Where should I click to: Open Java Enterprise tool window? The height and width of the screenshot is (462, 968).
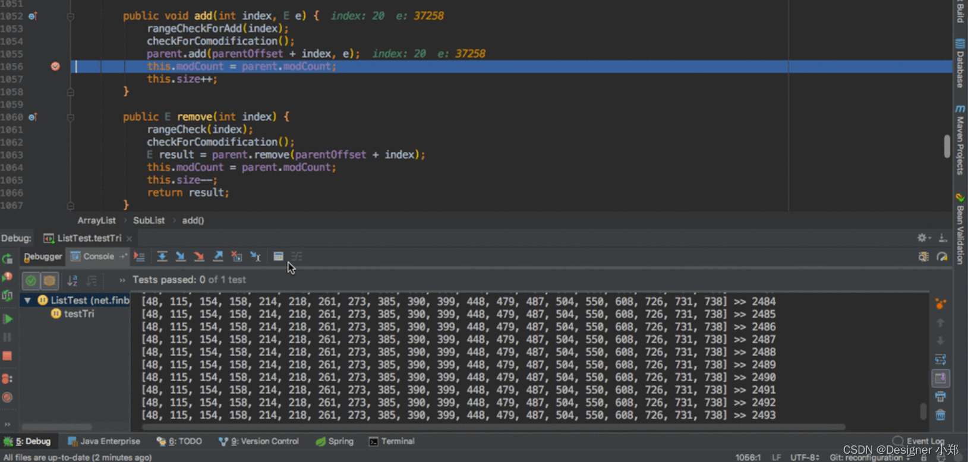(x=104, y=441)
